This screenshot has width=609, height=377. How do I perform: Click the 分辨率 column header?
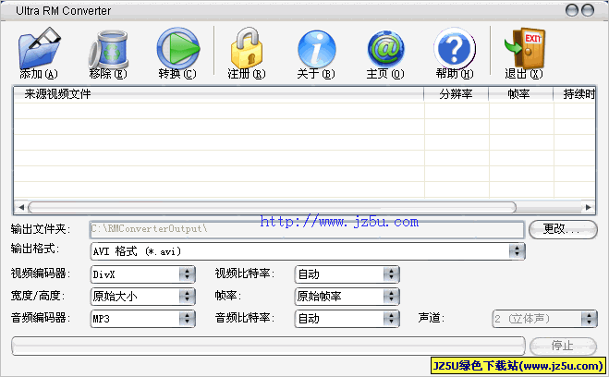(x=456, y=94)
